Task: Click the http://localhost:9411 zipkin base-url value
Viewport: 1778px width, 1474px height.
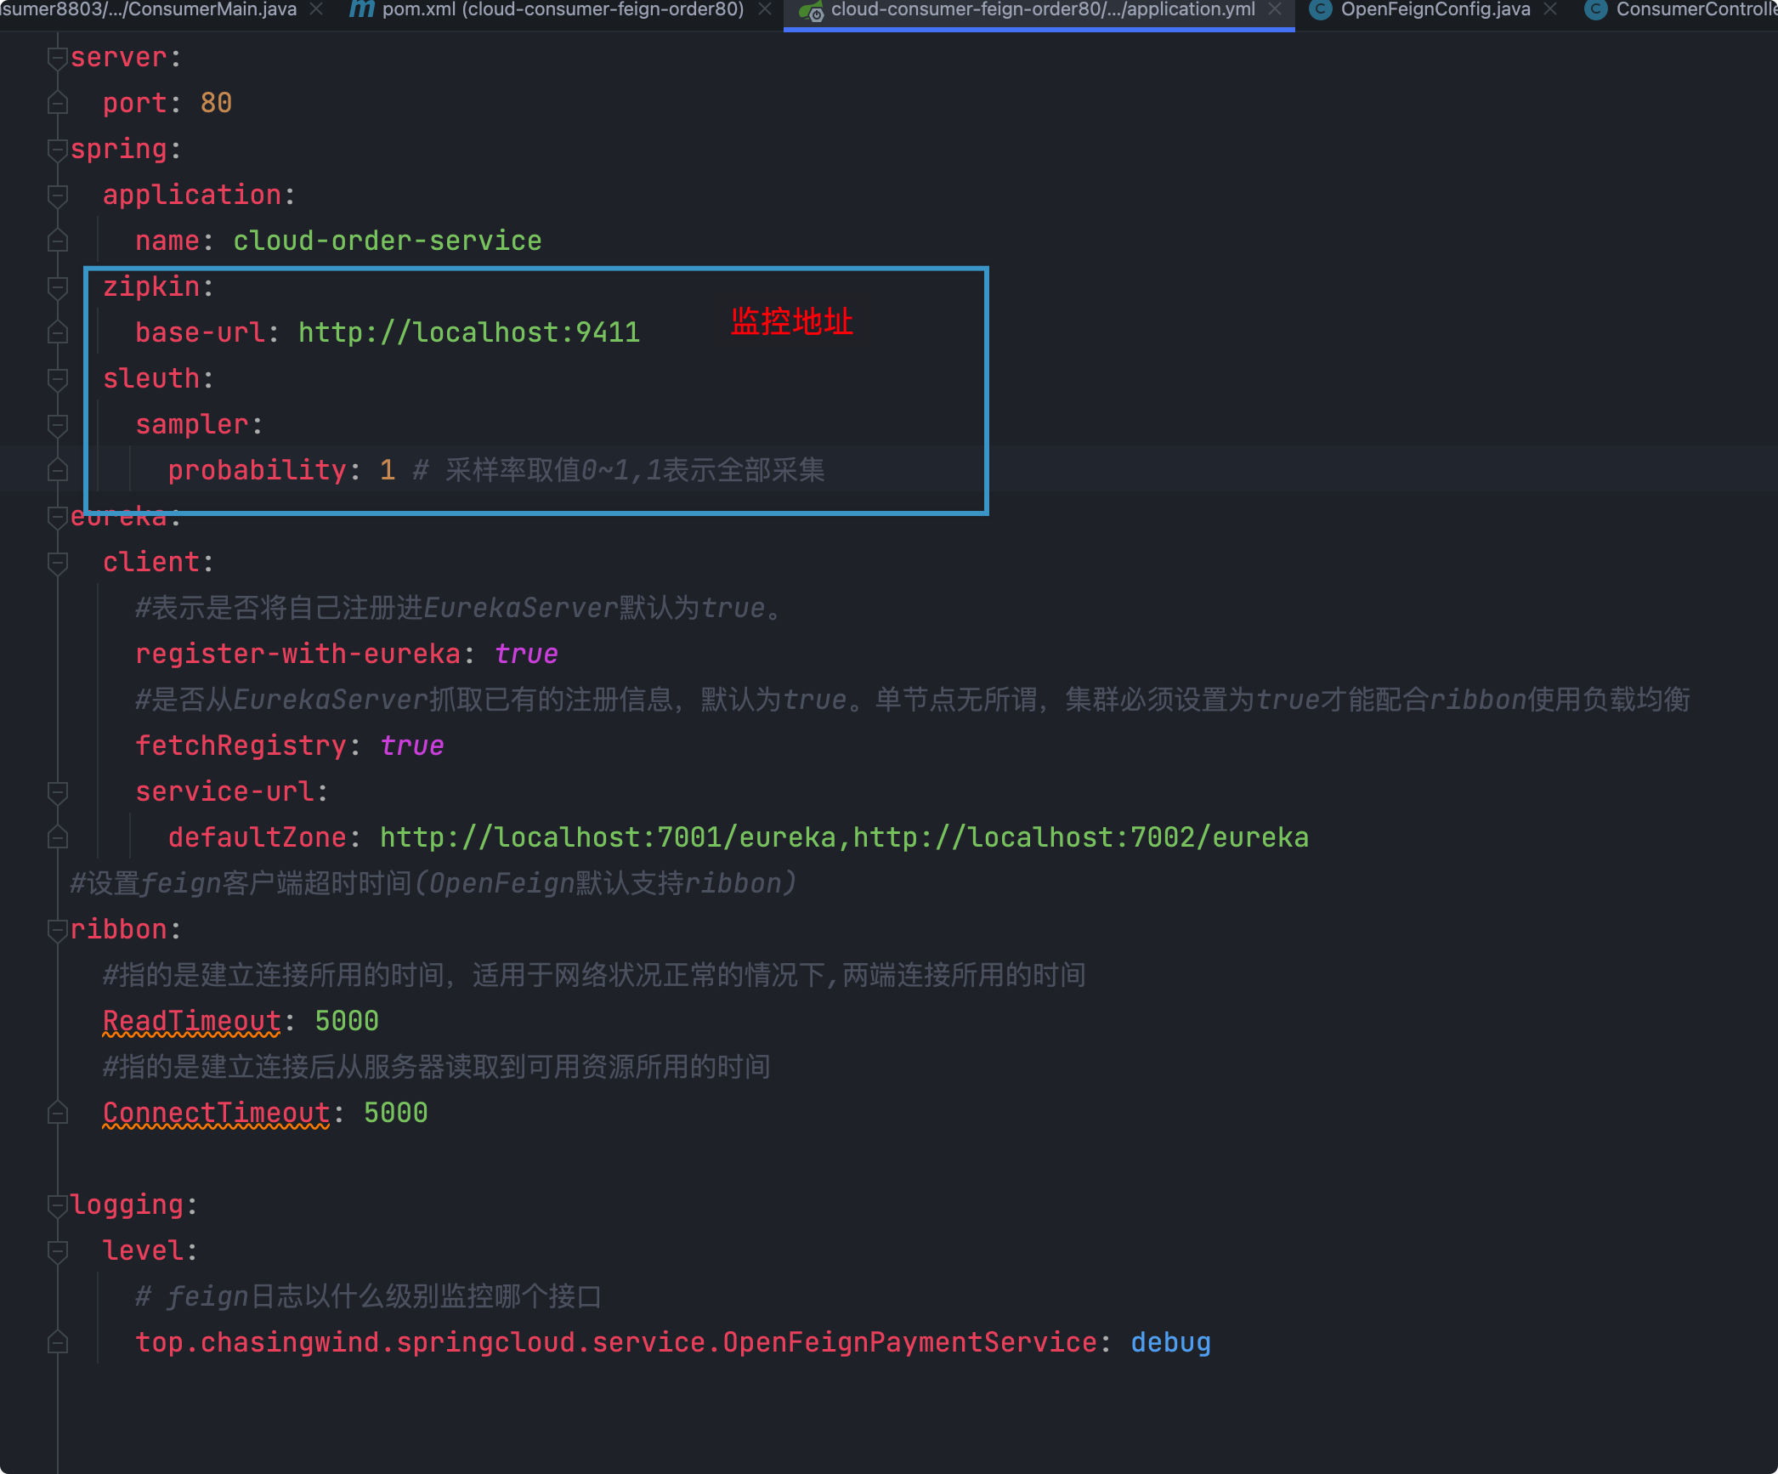Action: pos(468,332)
